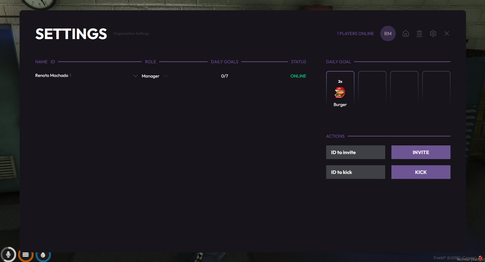Viewport: 485px width, 262px height.
Task: Click the INVITE button
Action: tap(421, 152)
